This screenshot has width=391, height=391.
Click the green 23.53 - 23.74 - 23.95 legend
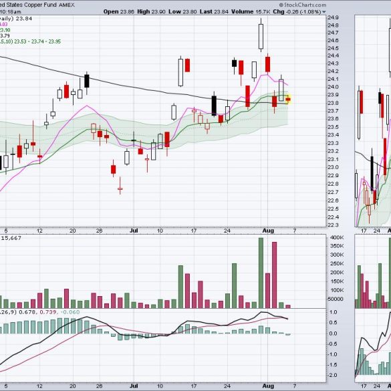coord(37,41)
